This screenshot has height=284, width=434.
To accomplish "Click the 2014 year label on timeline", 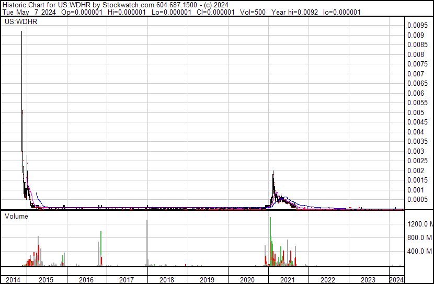I will tap(13, 280).
